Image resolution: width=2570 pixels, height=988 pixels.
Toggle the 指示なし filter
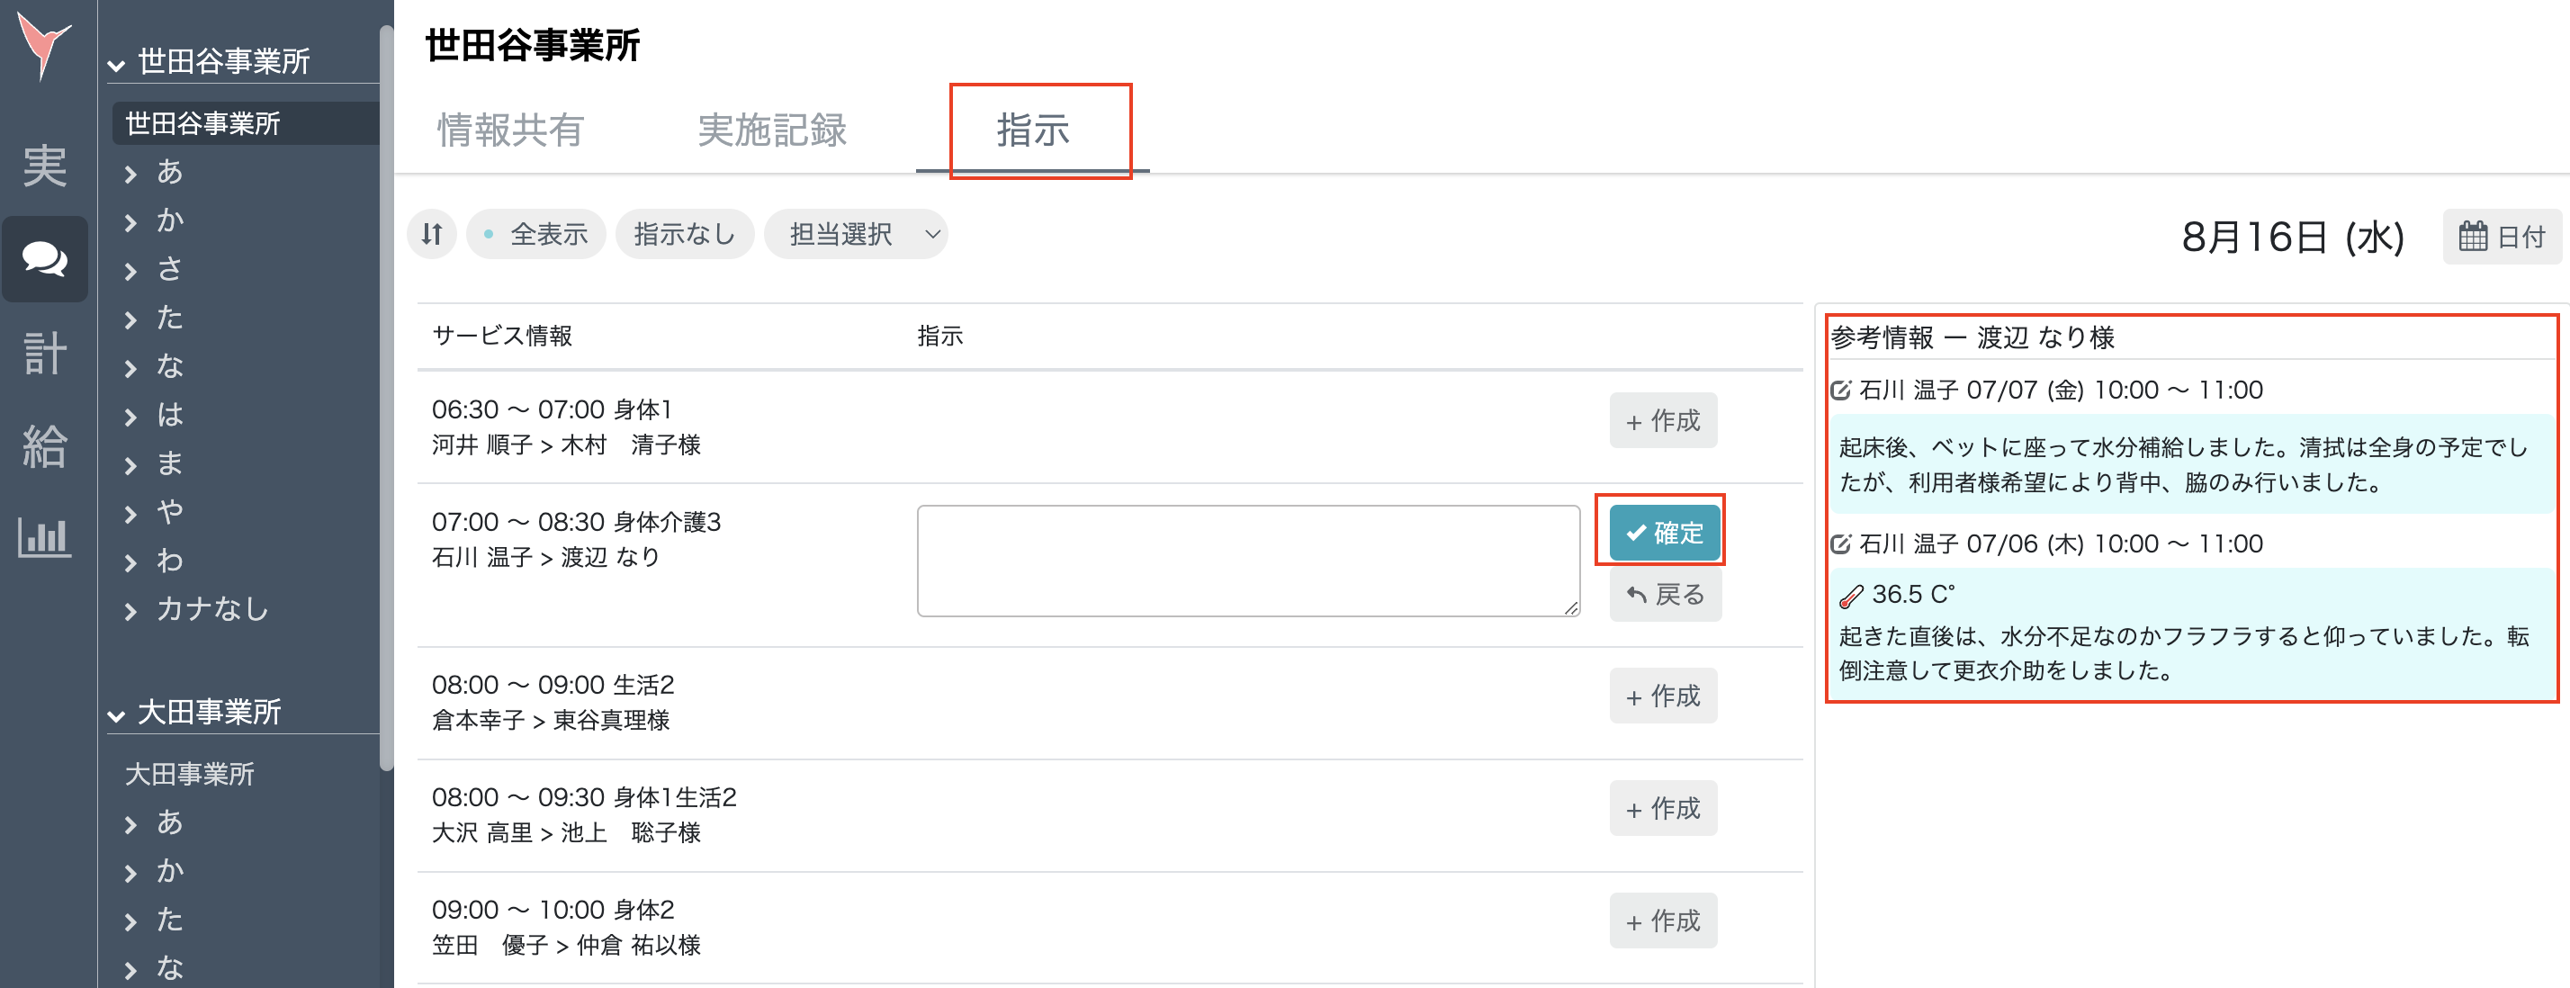point(685,235)
